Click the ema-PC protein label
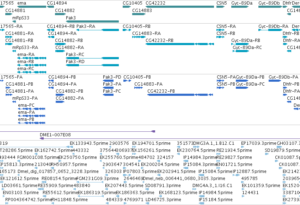This screenshot has width=300, height=205. pyautogui.click(x=26, y=105)
